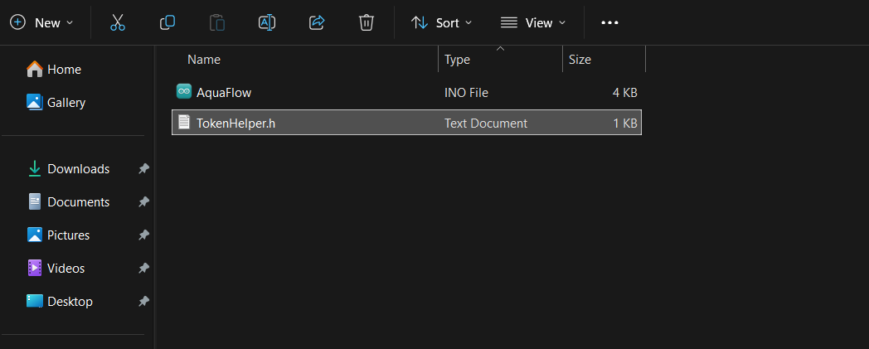The width and height of the screenshot is (869, 349).
Task: Click the Delete trash can icon
Action: 367,23
